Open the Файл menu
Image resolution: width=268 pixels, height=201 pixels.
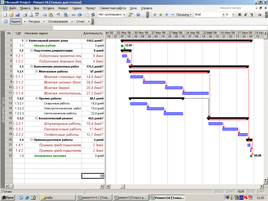coord(13,8)
